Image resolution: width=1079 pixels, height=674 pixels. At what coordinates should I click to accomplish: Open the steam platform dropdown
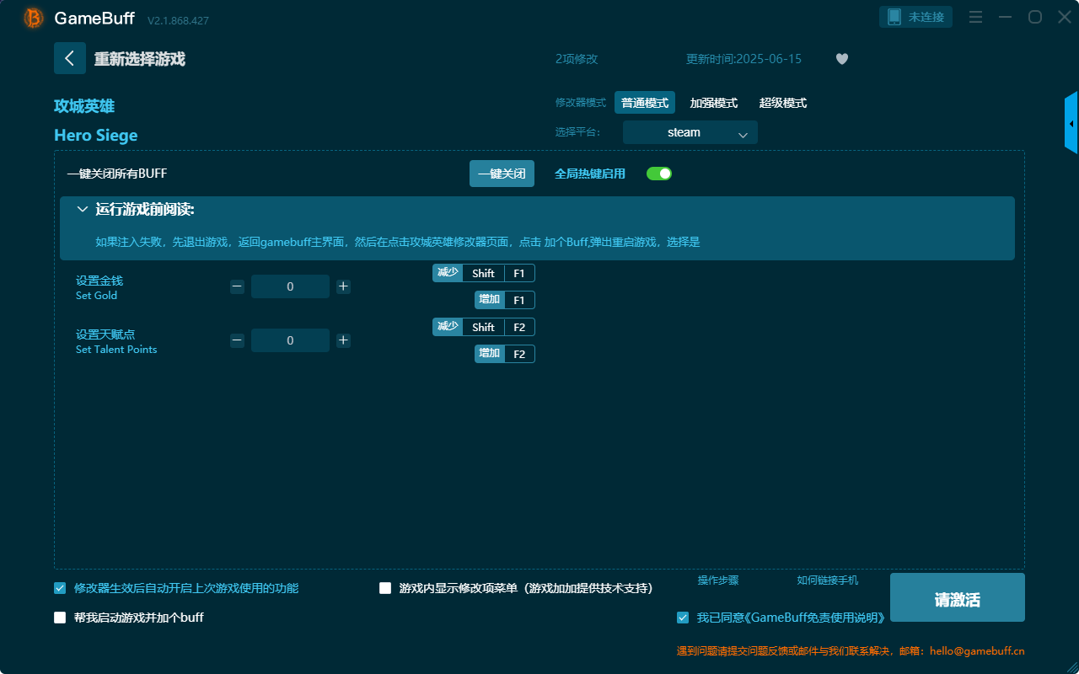[x=690, y=132]
